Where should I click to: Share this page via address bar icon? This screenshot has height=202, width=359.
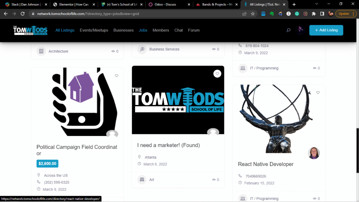point(244,14)
